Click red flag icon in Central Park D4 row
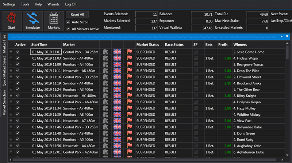292x163 pixels. pos(130,52)
